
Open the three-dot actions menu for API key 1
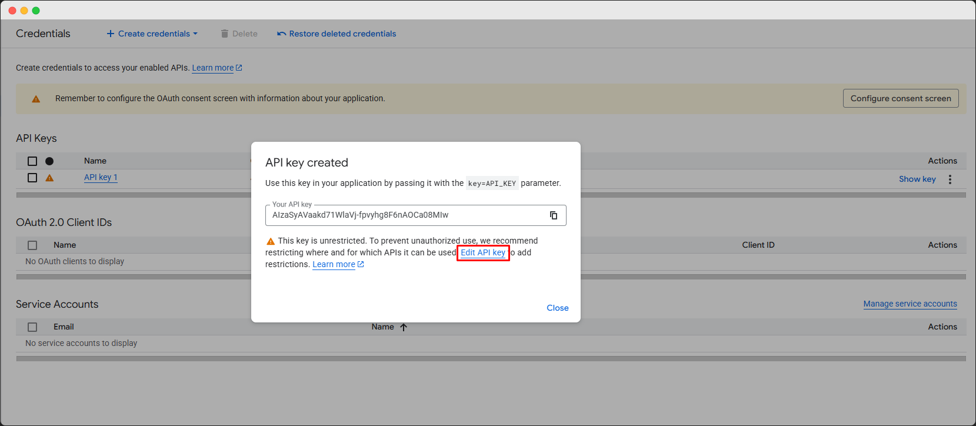pos(950,179)
